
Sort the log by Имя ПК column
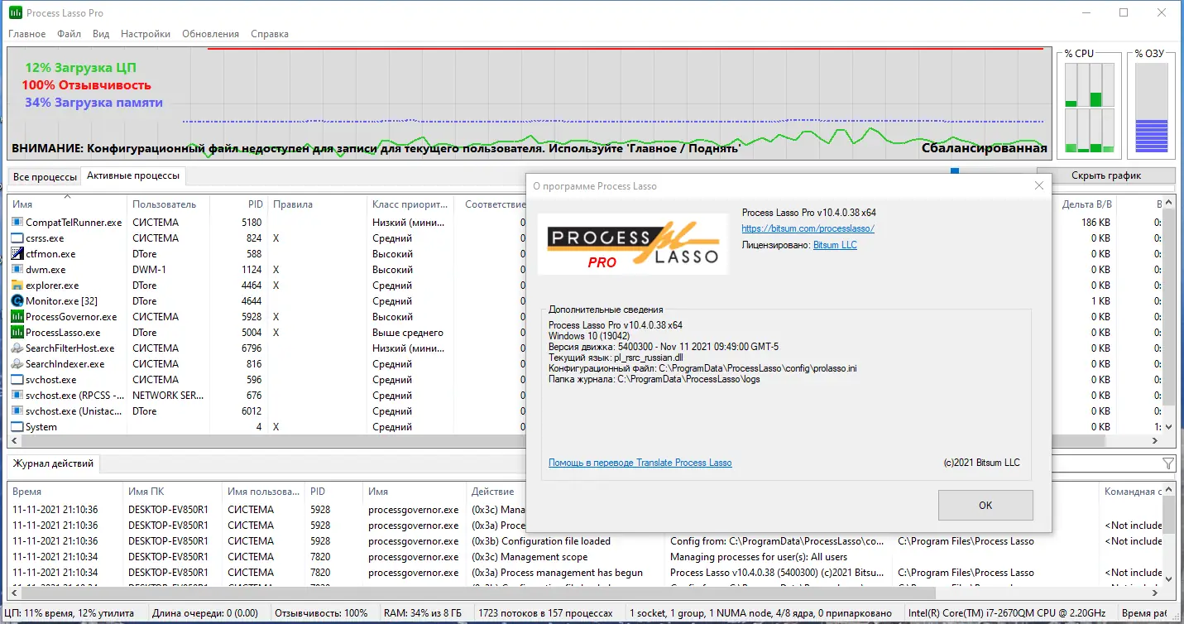click(172, 491)
